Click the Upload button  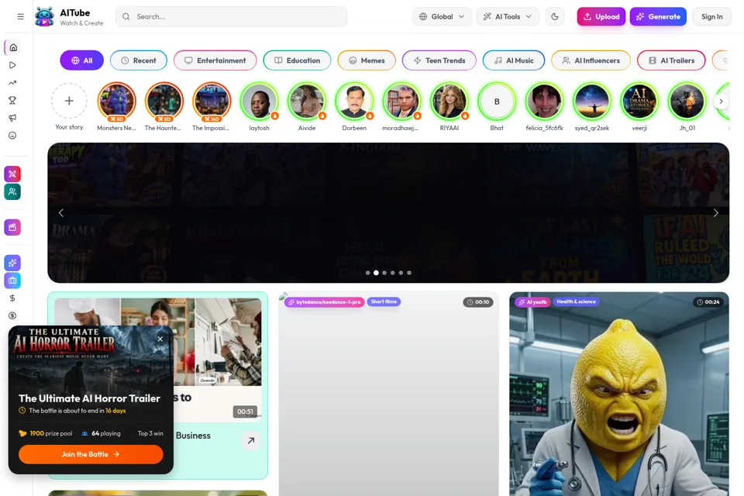tap(601, 16)
